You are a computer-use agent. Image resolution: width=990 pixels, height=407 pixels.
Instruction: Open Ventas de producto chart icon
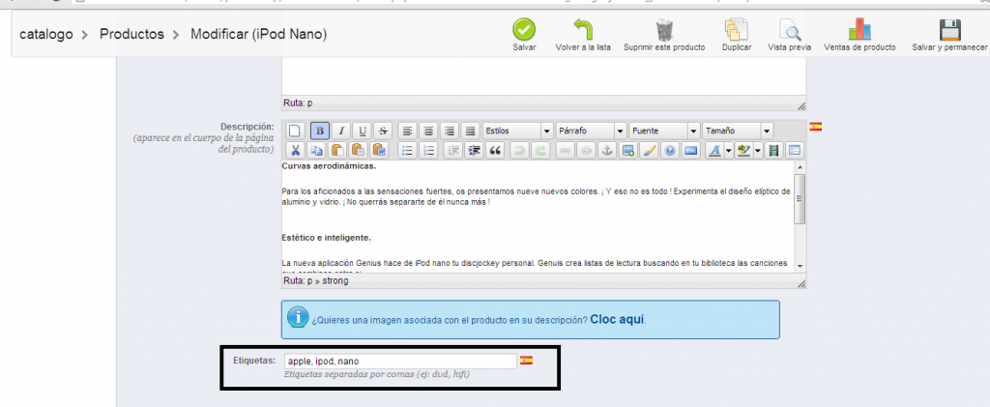pyautogui.click(x=859, y=30)
